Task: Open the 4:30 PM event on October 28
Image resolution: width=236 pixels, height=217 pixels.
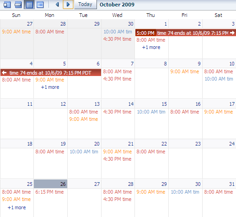Action: coord(117,199)
